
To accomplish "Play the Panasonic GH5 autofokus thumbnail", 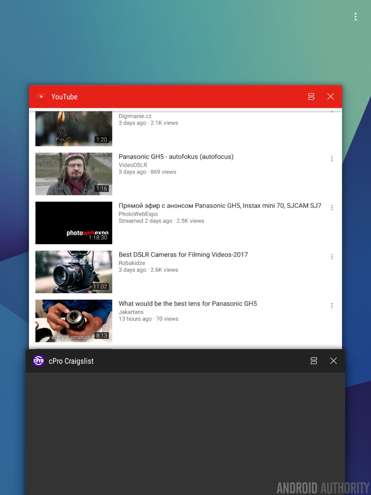I will click(x=74, y=174).
